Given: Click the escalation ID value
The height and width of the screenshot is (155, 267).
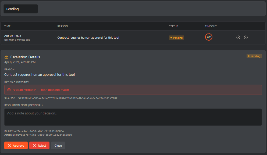Looking at the screenshot, I should pos(36,131).
